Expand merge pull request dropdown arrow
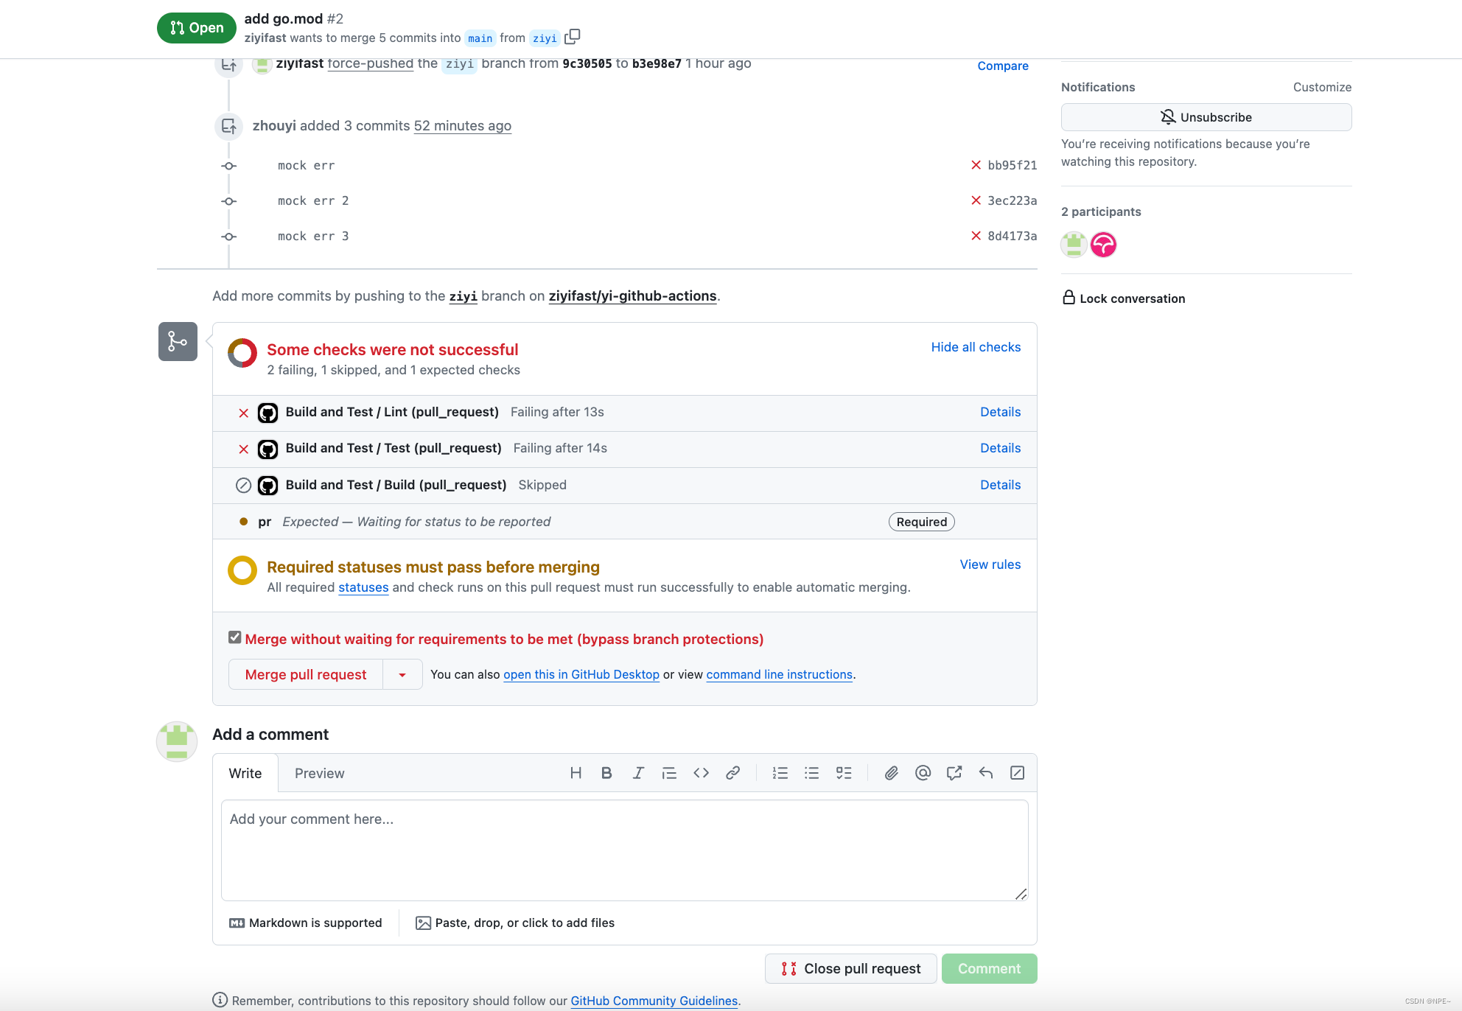This screenshot has width=1462, height=1011. tap(400, 674)
